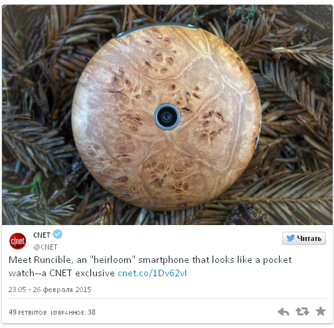
Task: Open the 23:05 - 26 февраля 2015 timestamp
Action: 50,289
